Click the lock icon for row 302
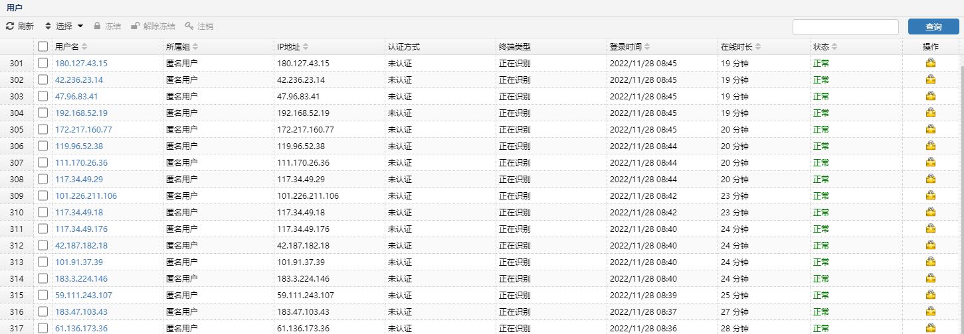This screenshot has height=334, width=964. click(931, 80)
